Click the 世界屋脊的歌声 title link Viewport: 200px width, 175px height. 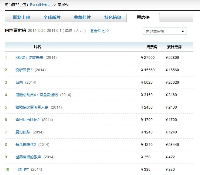(28, 157)
